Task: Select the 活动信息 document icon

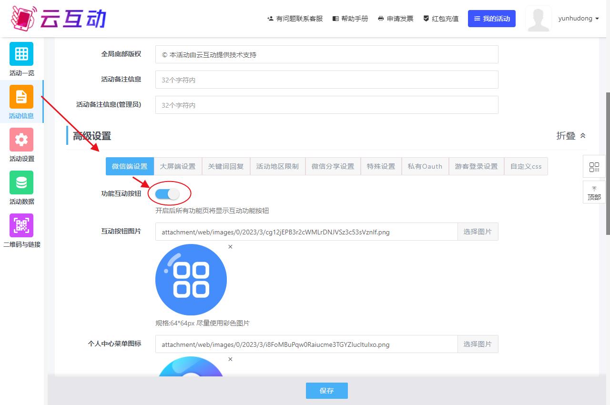Action: [21, 97]
